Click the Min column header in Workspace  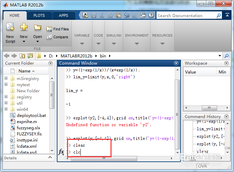[223, 72]
